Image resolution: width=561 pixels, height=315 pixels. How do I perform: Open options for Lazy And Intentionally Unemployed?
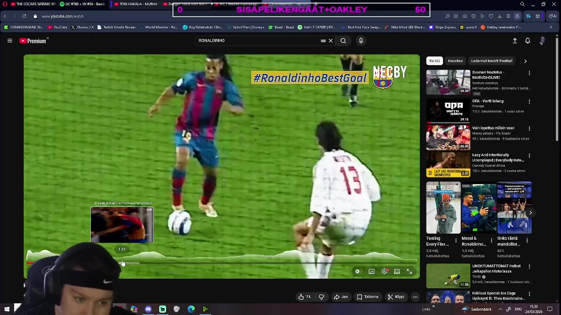(529, 155)
